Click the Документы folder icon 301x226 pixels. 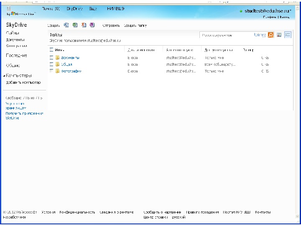57,57
